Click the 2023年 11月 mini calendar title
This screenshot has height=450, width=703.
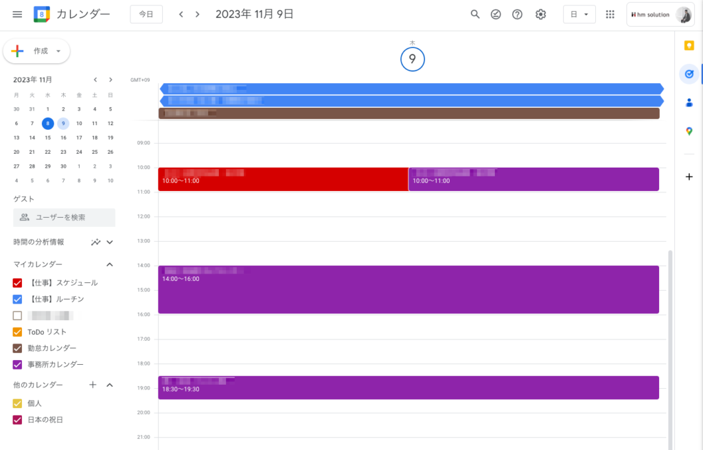[32, 80]
